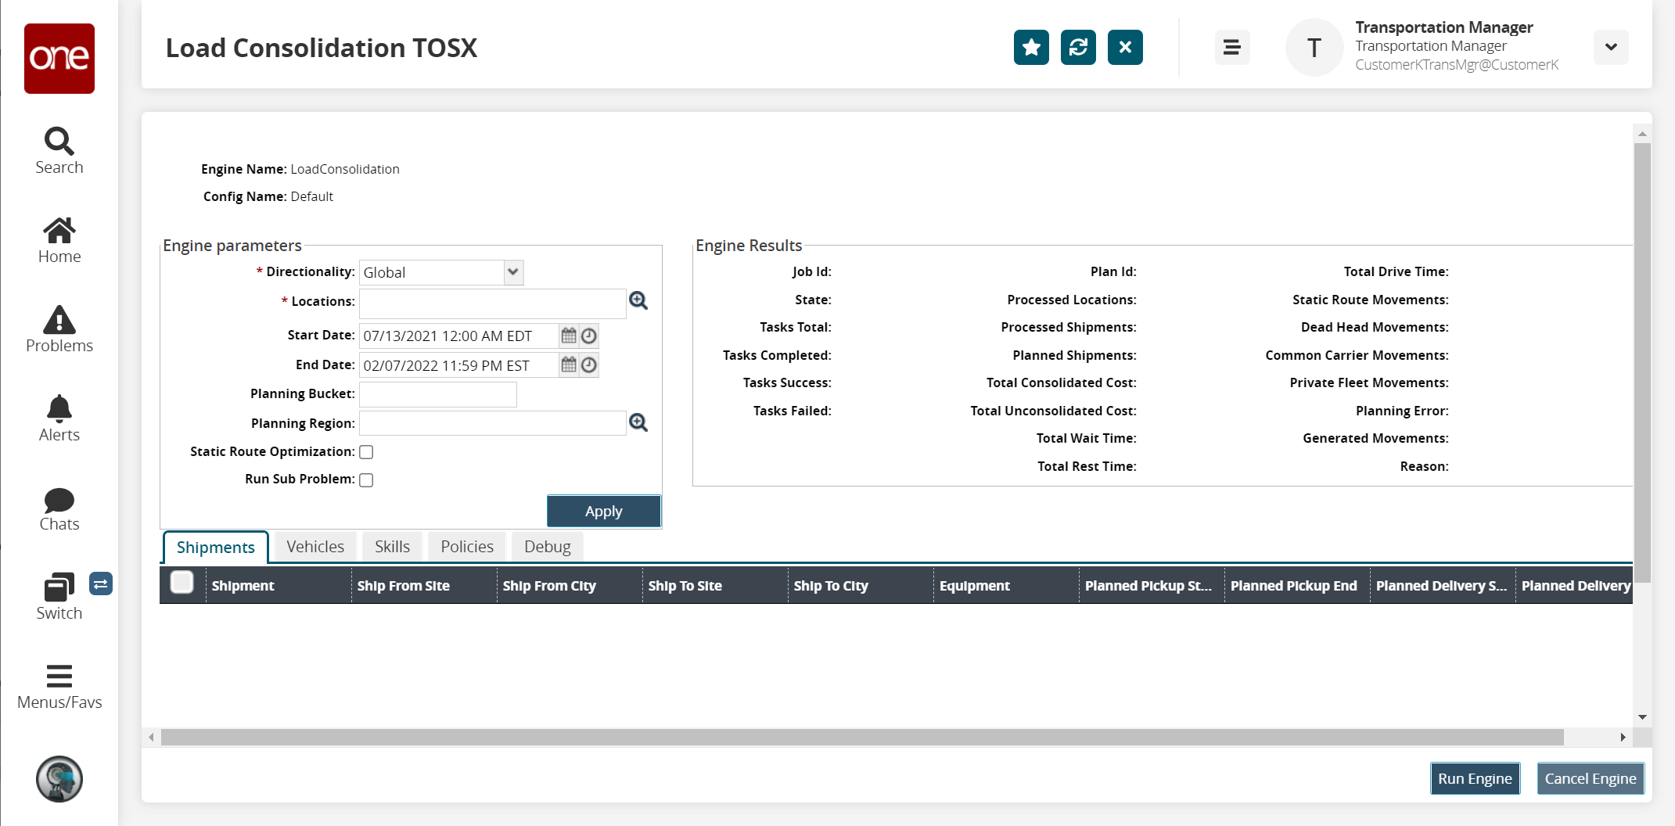Image resolution: width=1675 pixels, height=826 pixels.
Task: Open the Problems warning view
Action: (59, 329)
